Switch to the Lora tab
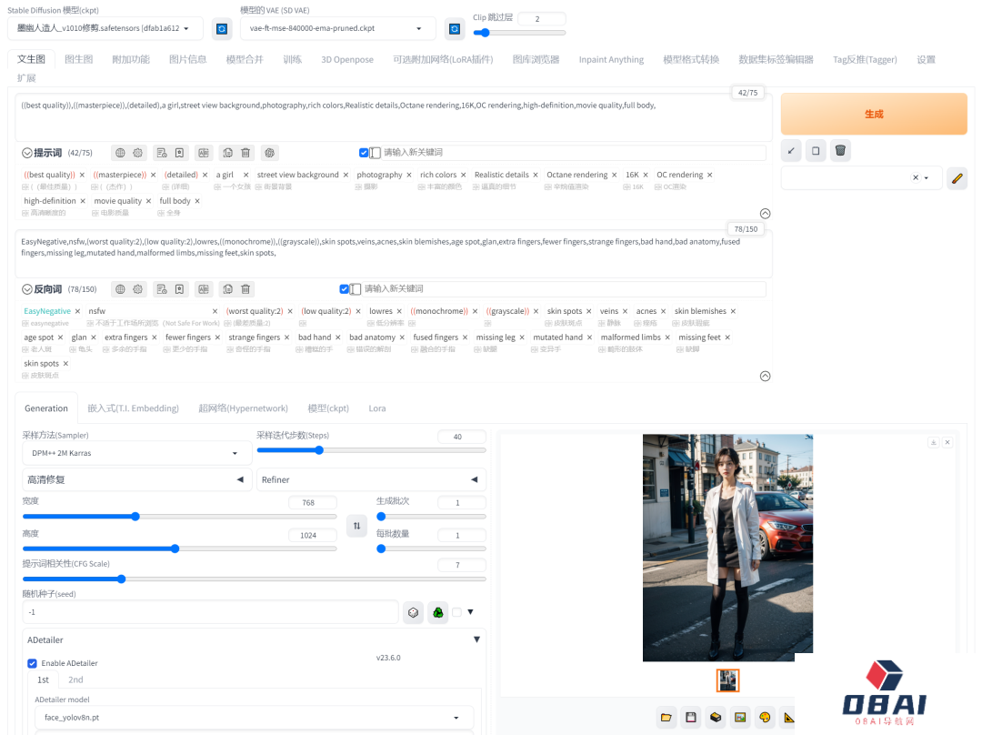The image size is (982, 735). (x=377, y=408)
